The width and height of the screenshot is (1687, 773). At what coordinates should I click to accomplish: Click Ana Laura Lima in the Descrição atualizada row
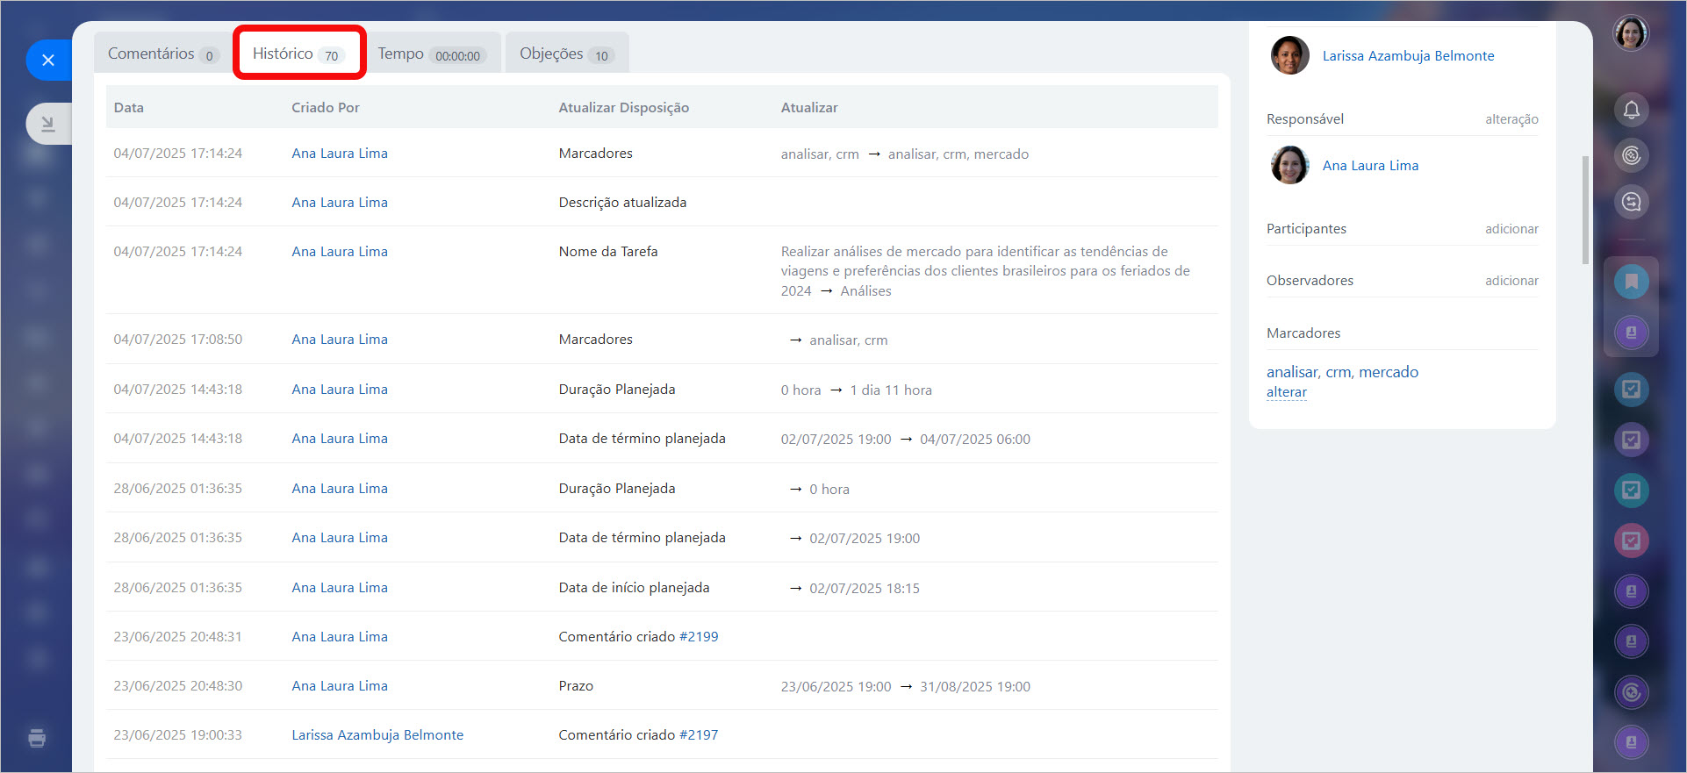click(x=340, y=202)
